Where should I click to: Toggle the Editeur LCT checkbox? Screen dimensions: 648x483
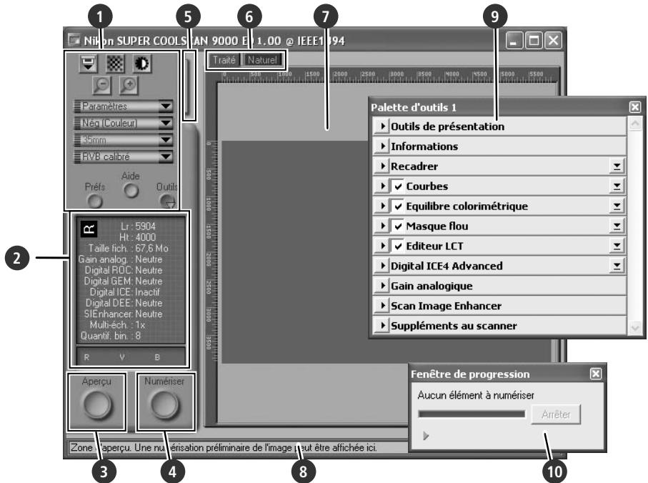[399, 246]
